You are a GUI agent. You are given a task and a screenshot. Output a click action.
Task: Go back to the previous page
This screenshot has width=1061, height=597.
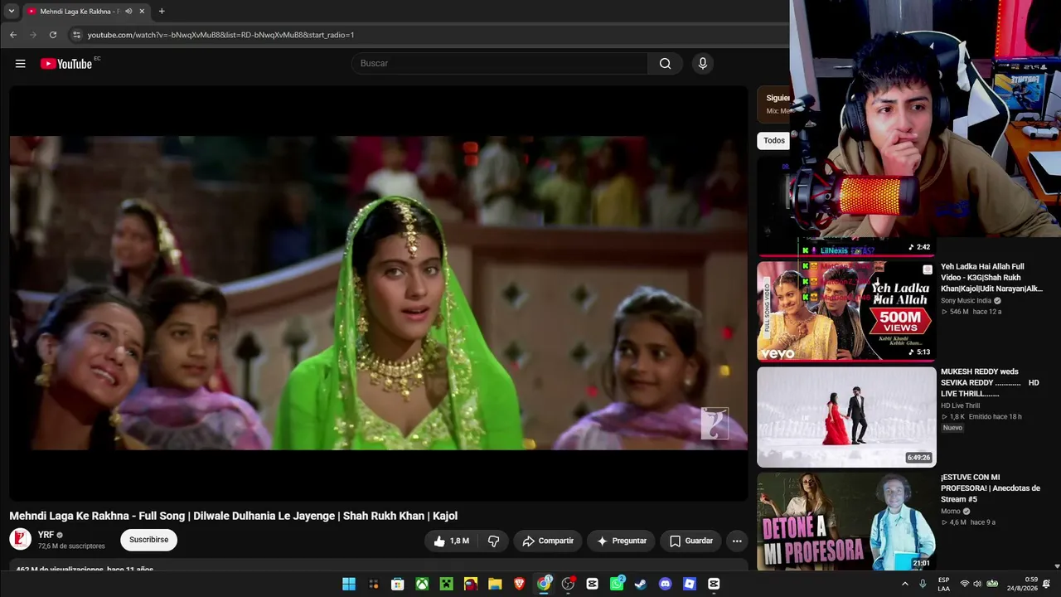pyautogui.click(x=13, y=35)
